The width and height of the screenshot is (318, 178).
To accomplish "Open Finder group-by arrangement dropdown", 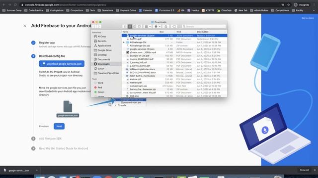I will [147, 26].
